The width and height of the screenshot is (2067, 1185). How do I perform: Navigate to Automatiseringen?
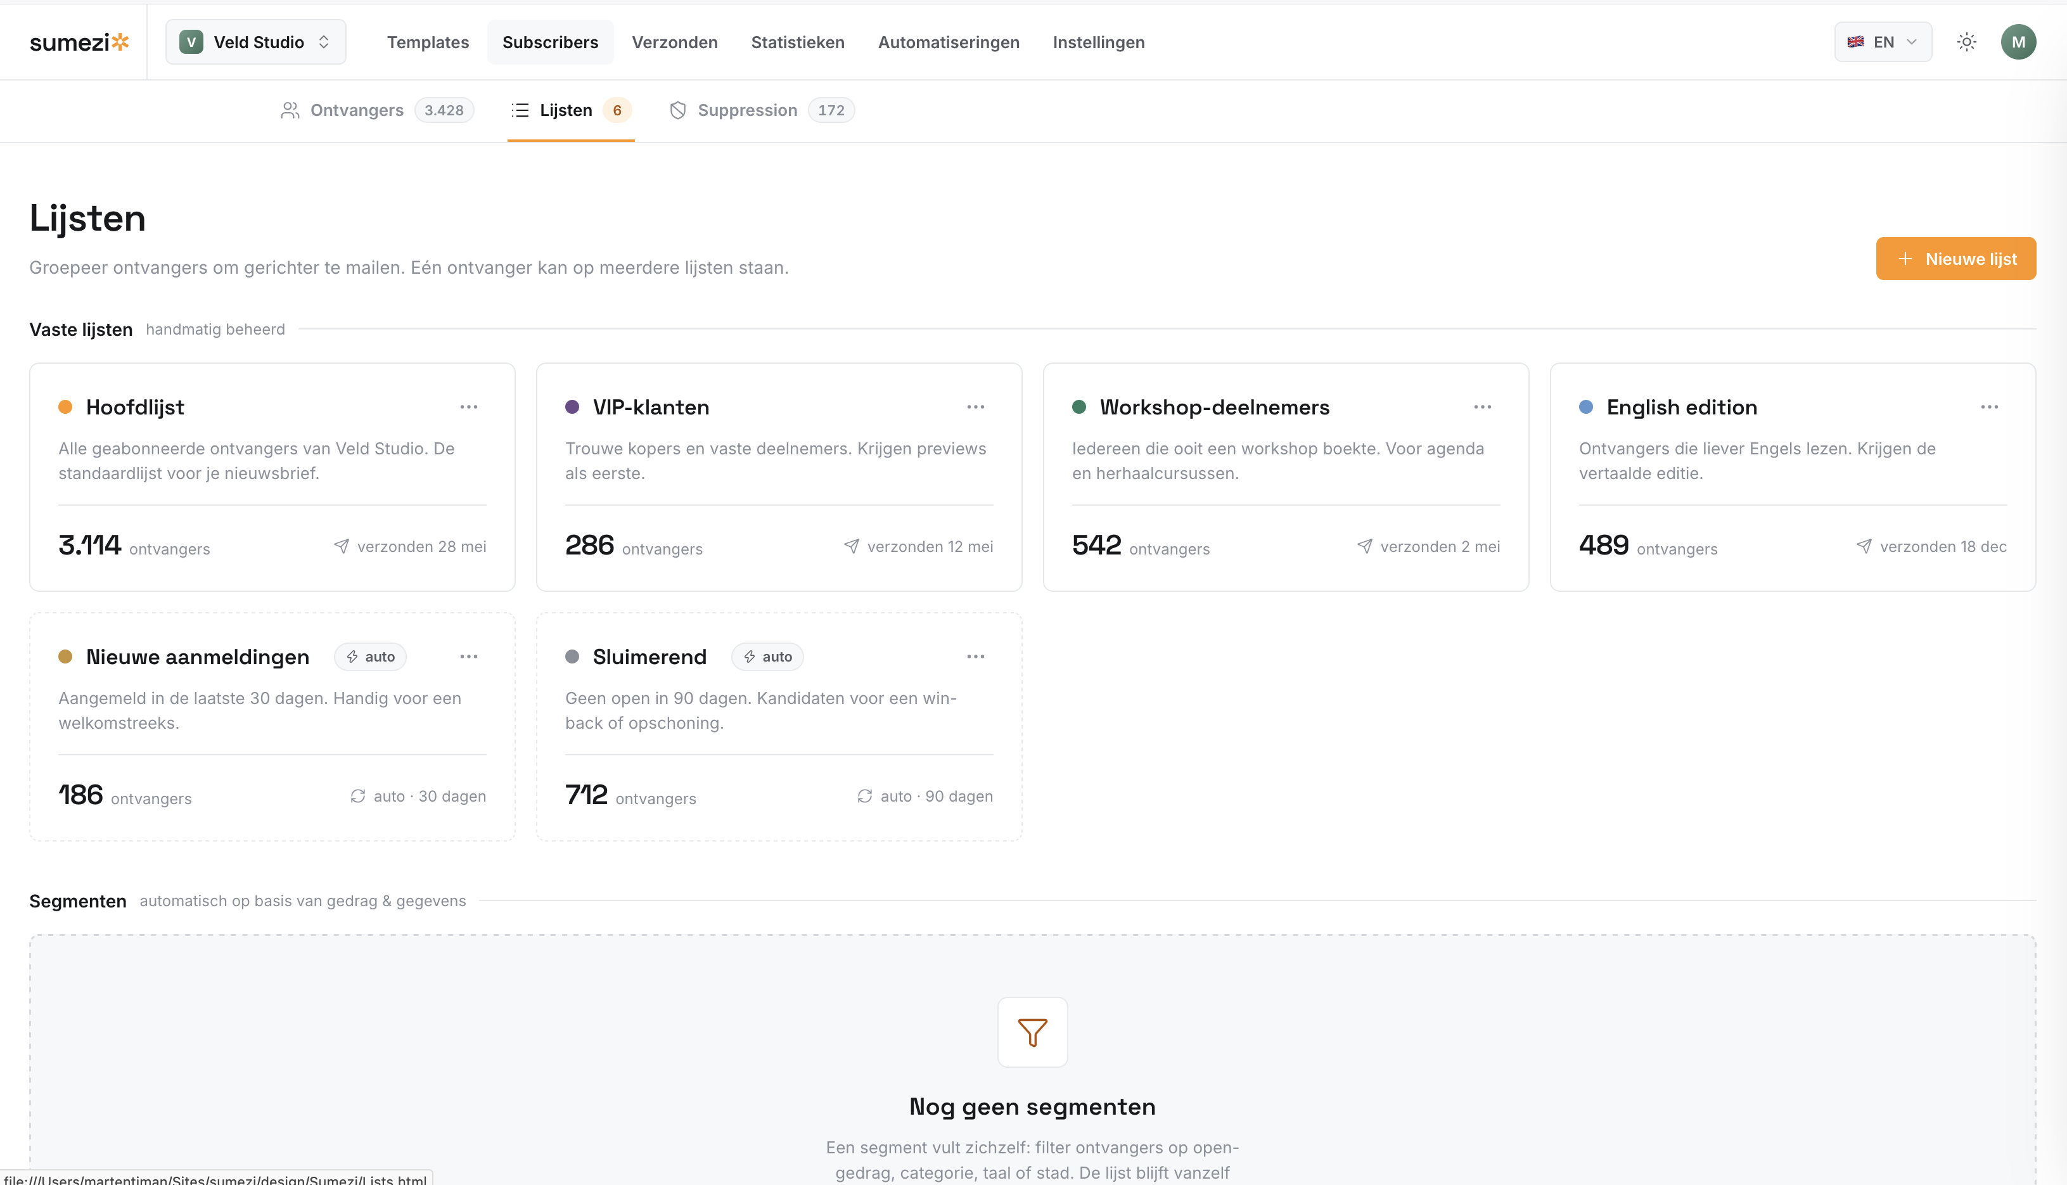[949, 42]
